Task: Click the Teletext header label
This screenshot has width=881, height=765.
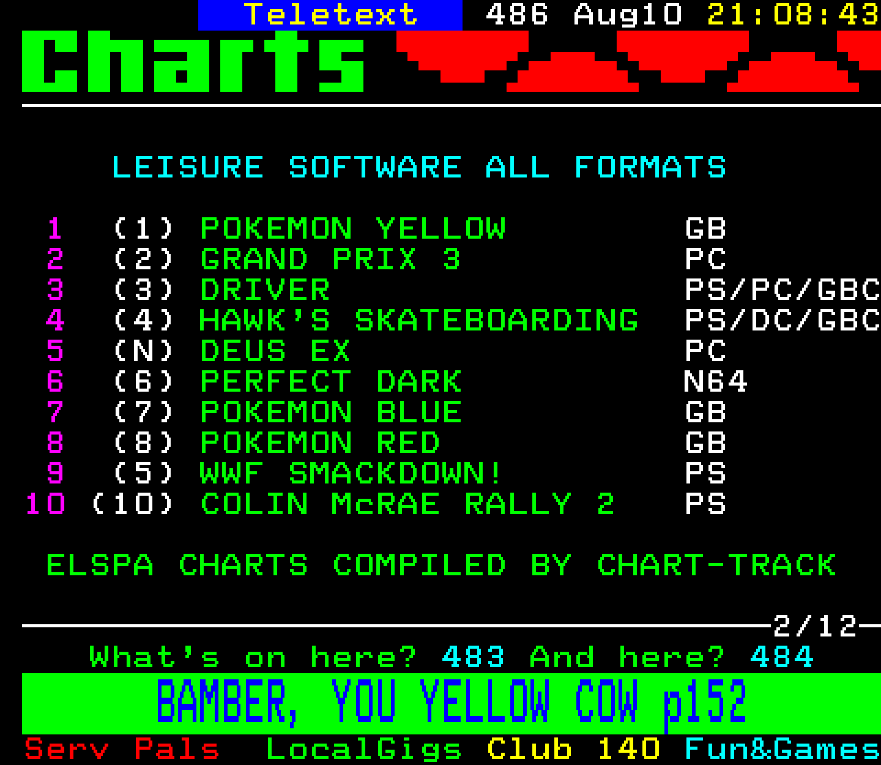Action: [330, 15]
